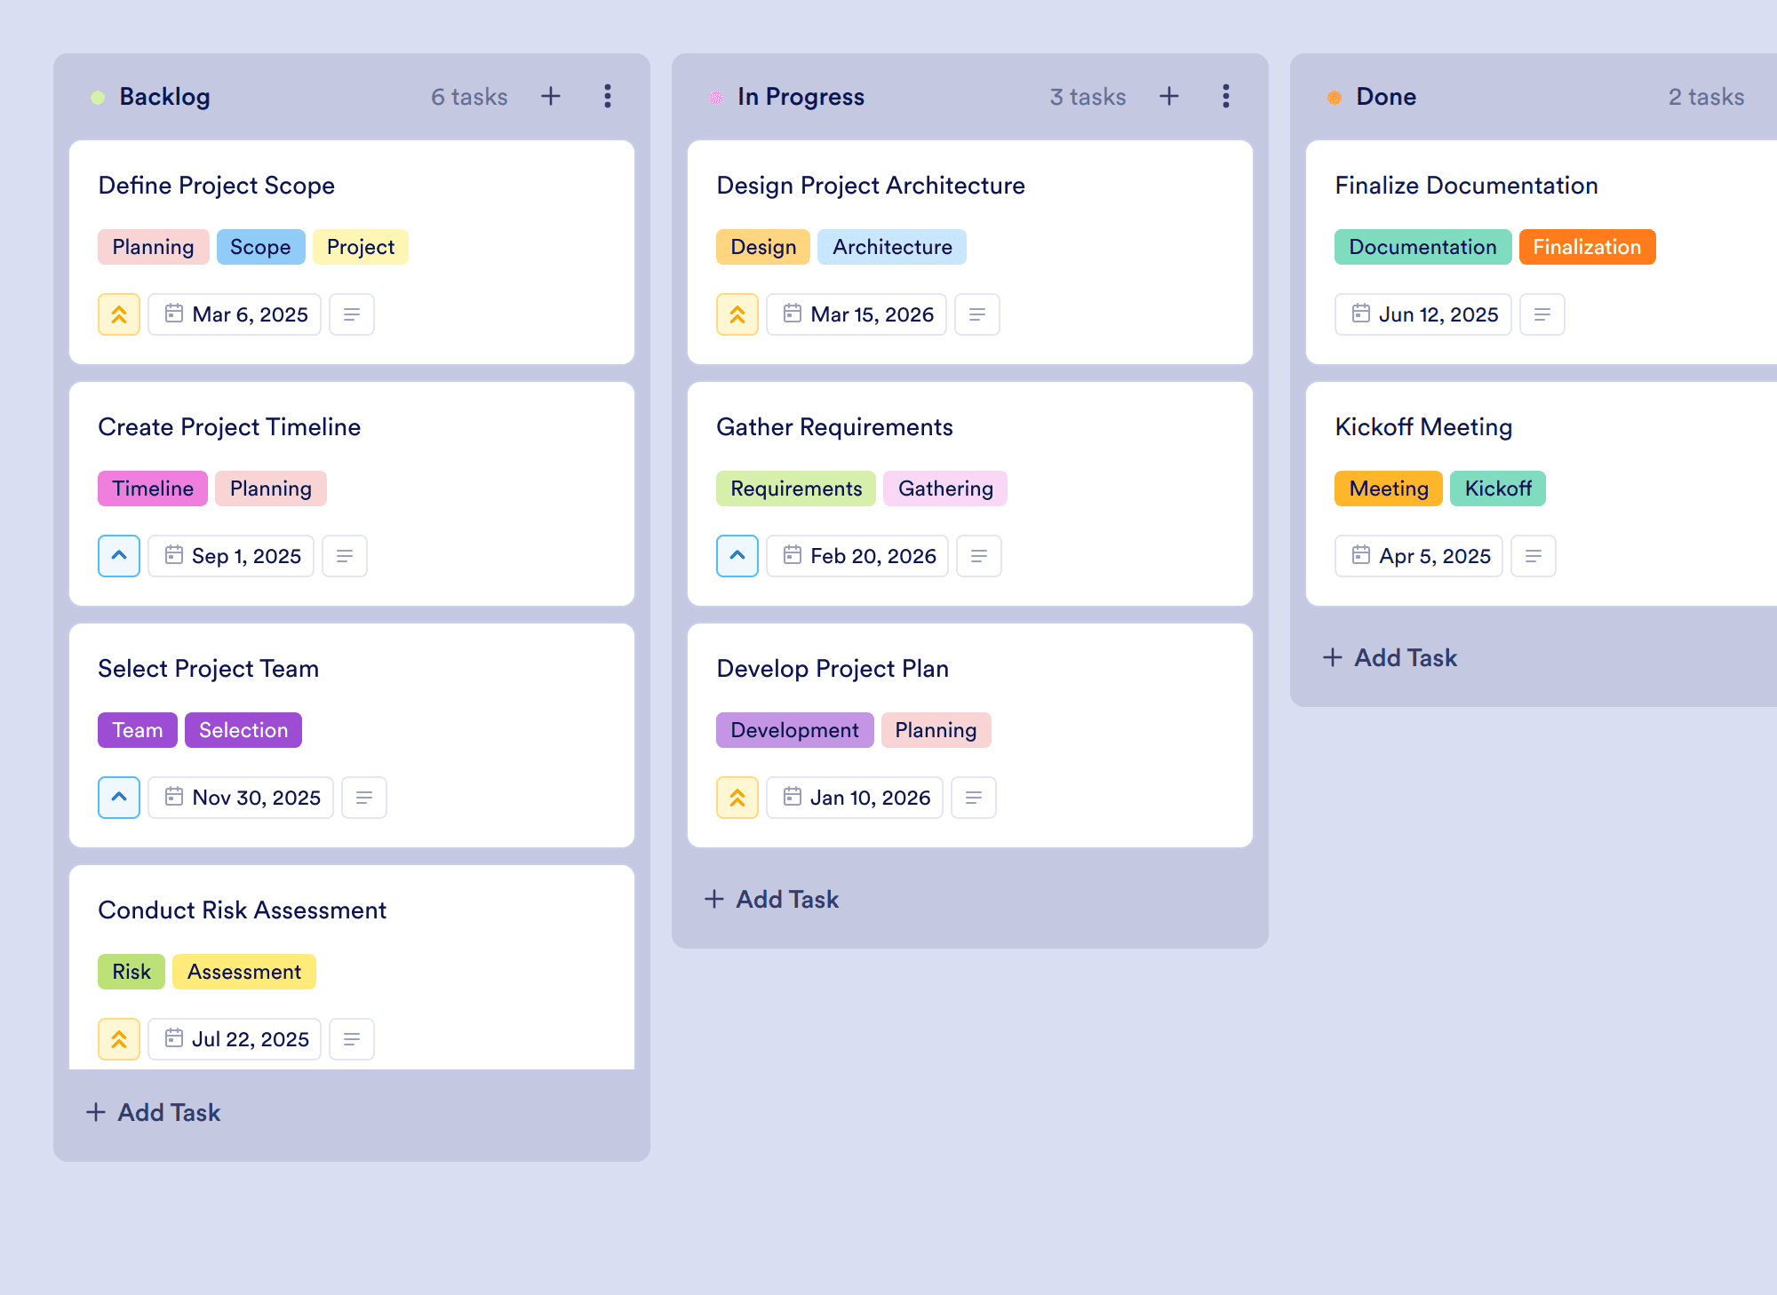Screen dimensions: 1777x1295
Task: Click the '3 tasks' count label
Action: click(1088, 97)
